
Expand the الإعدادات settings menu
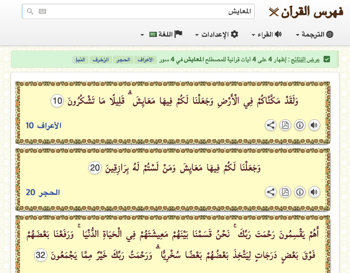point(217,35)
